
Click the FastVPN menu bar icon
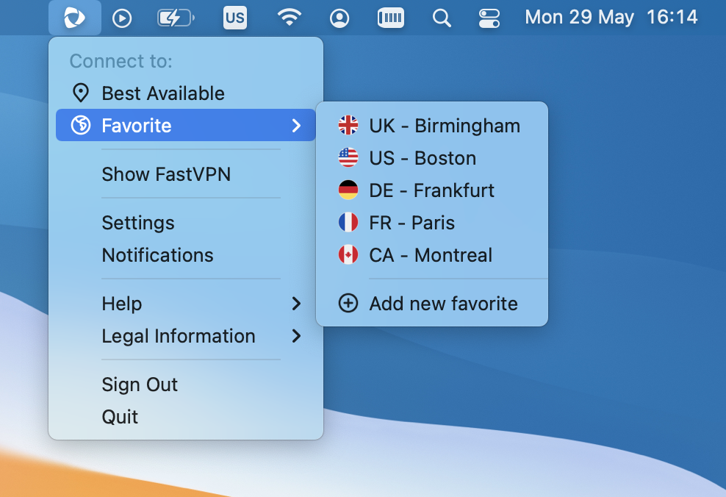[74, 18]
